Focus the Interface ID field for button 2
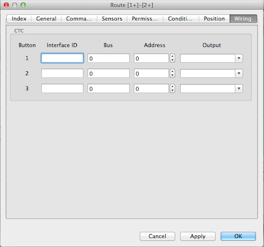264x247 pixels. (x=62, y=74)
